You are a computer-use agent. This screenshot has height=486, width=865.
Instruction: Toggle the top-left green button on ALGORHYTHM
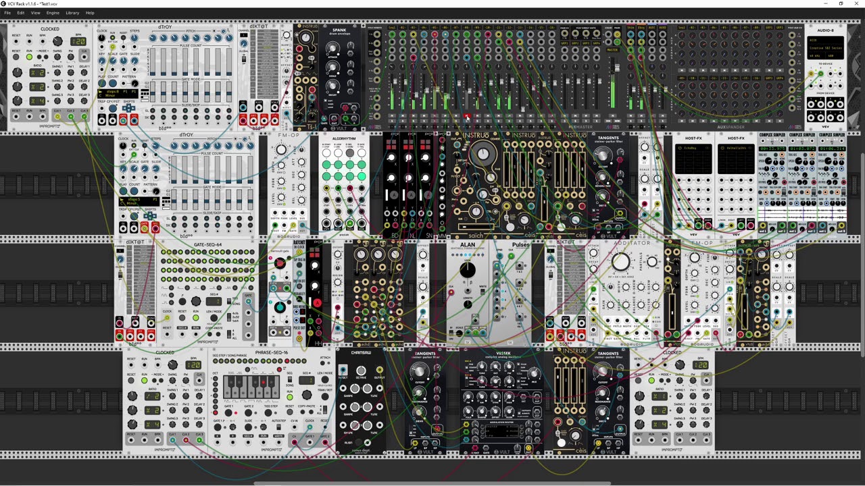(x=326, y=165)
